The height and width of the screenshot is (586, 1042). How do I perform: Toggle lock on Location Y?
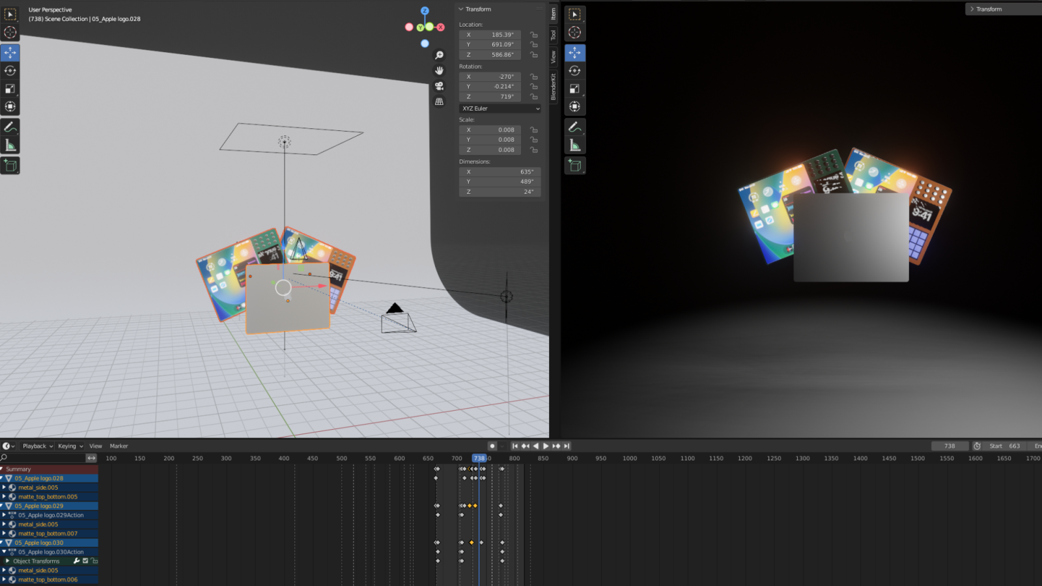point(534,45)
